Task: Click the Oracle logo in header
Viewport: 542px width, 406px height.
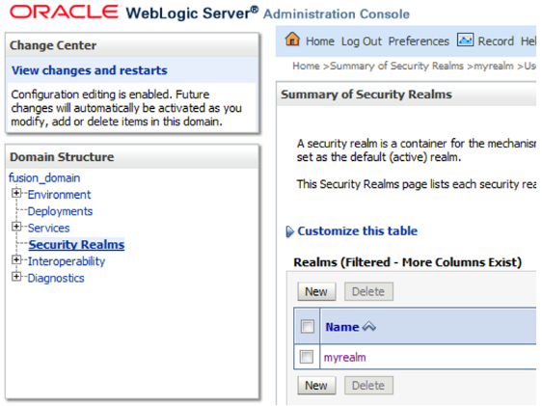Action: (x=65, y=12)
